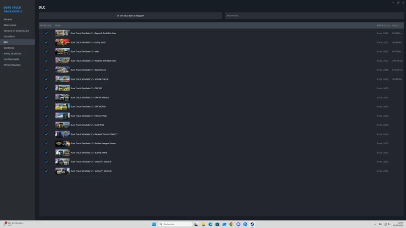The width and height of the screenshot is (406, 228).
Task: Open Task View from taskbar
Action: click(196, 224)
